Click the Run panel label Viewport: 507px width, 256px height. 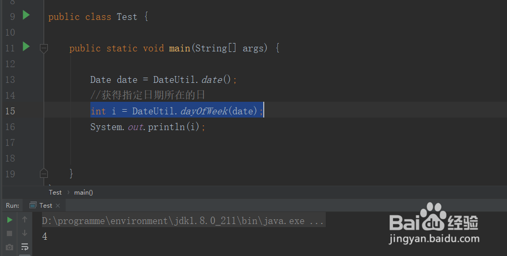13,206
